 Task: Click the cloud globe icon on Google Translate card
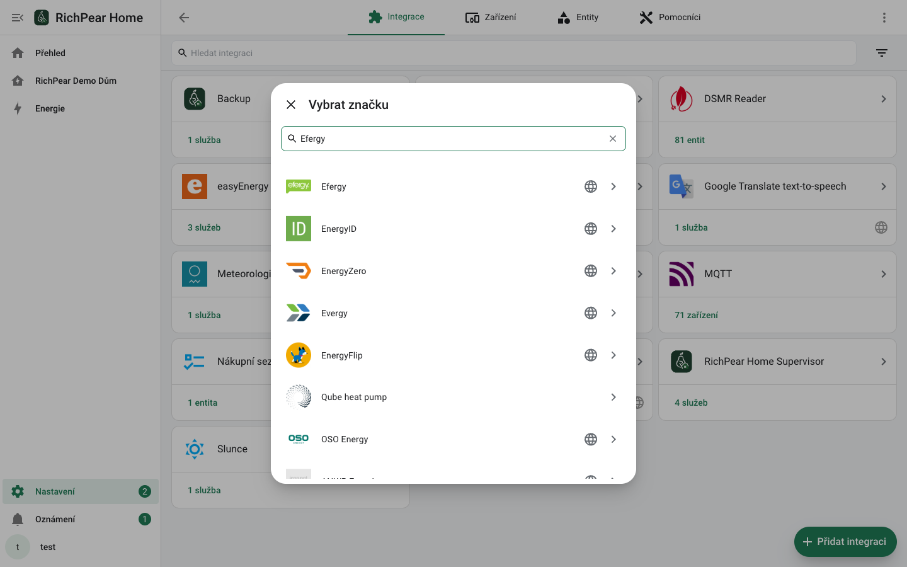pyautogui.click(x=881, y=227)
